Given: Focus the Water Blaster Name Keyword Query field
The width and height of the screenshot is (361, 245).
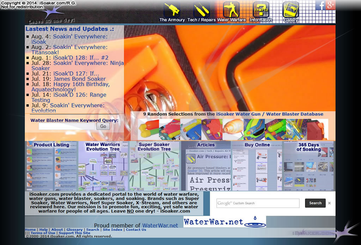Looking at the screenshot, I should point(67,126).
